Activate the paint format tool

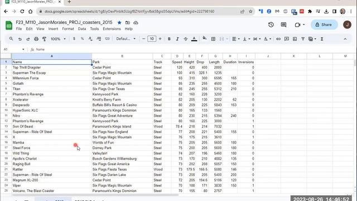click(x=45, y=39)
